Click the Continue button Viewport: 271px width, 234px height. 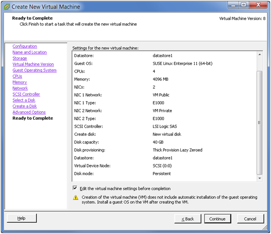pyautogui.click(x=217, y=219)
